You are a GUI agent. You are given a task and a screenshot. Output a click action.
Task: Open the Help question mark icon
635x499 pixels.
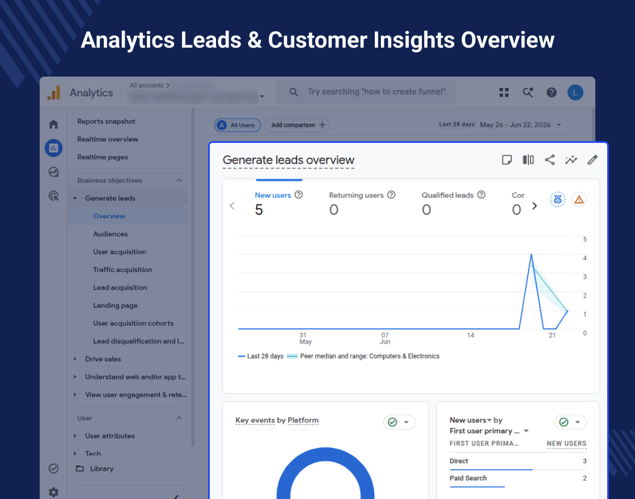[551, 93]
